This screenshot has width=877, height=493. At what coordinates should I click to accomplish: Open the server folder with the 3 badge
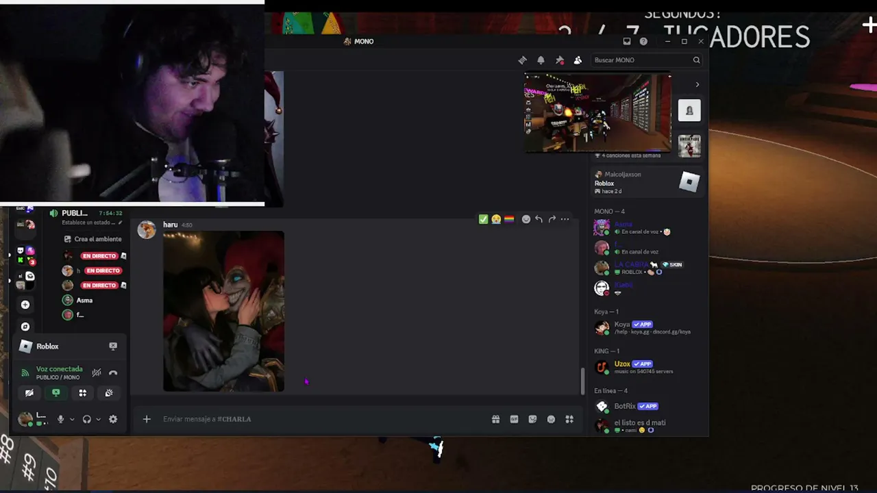[x=25, y=255]
